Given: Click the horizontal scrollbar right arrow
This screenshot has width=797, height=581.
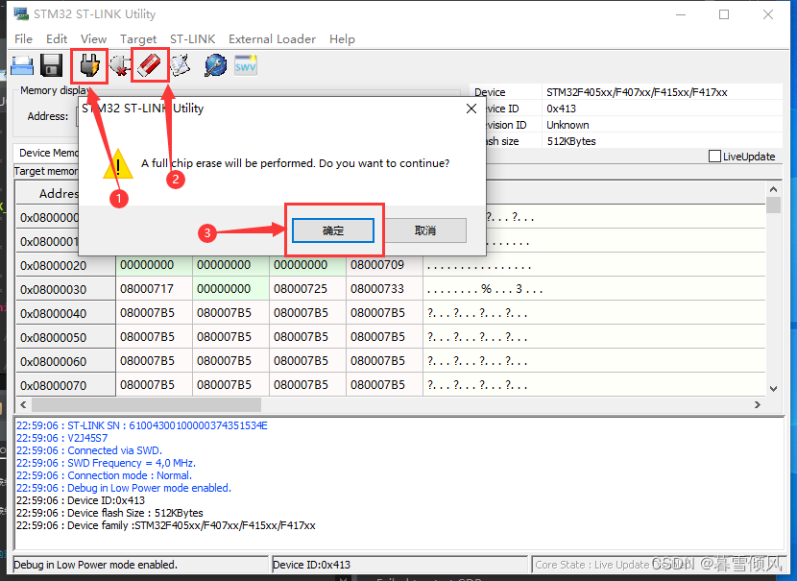Looking at the screenshot, I should pyautogui.click(x=758, y=404).
